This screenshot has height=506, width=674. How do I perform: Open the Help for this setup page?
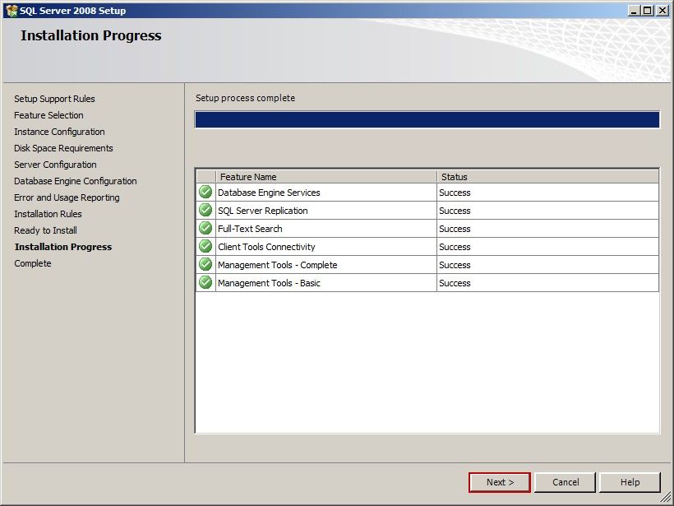point(630,482)
